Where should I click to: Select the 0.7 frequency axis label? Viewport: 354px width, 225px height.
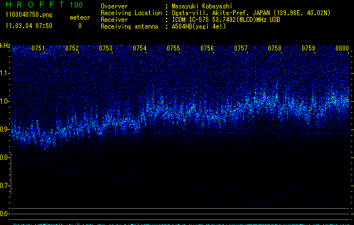[5, 186]
